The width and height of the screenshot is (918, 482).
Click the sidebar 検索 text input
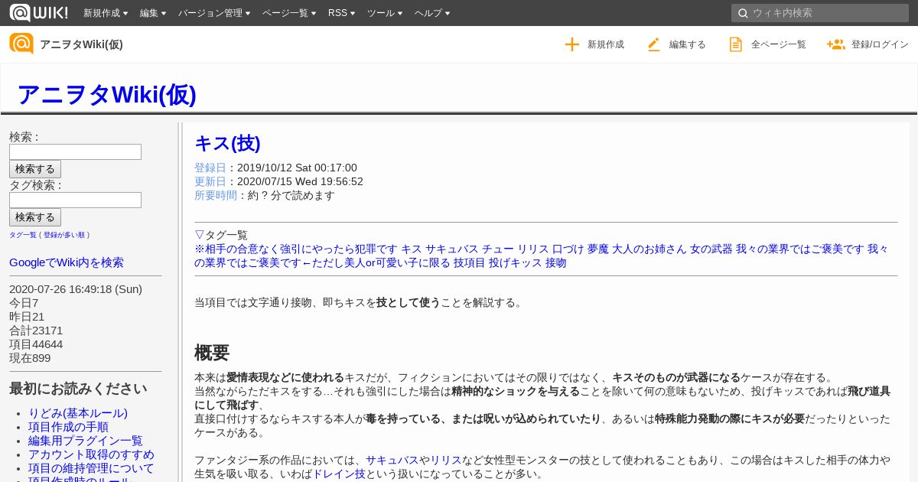[75, 151]
